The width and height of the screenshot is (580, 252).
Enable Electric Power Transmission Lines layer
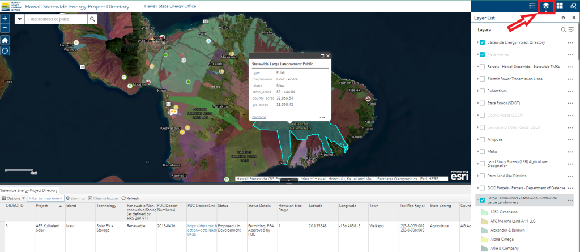(483, 79)
